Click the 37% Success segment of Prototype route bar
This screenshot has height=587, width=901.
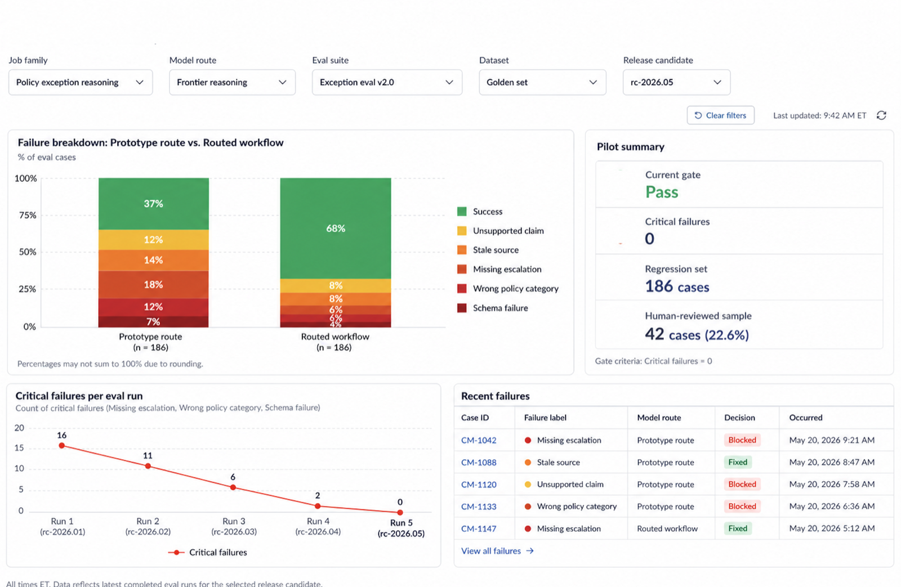tap(154, 204)
